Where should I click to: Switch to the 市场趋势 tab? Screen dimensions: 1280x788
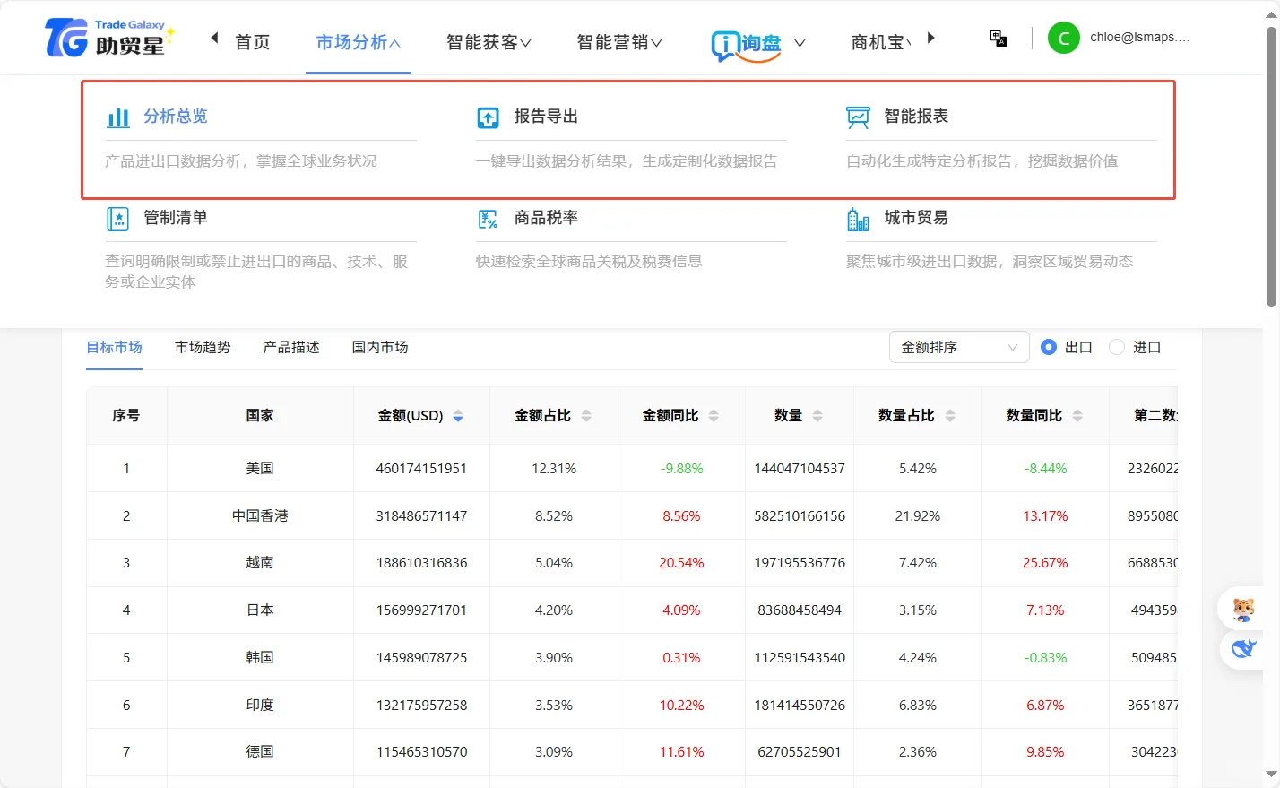coord(202,347)
